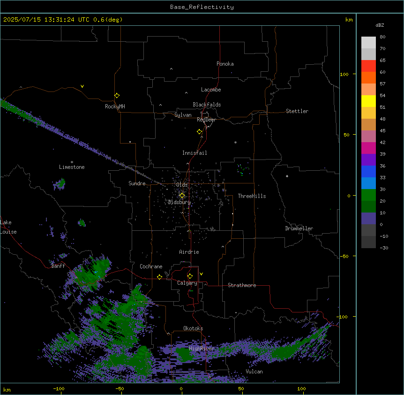404x395 pixels.
Task: Click the HighRiver label
Action: point(202,349)
